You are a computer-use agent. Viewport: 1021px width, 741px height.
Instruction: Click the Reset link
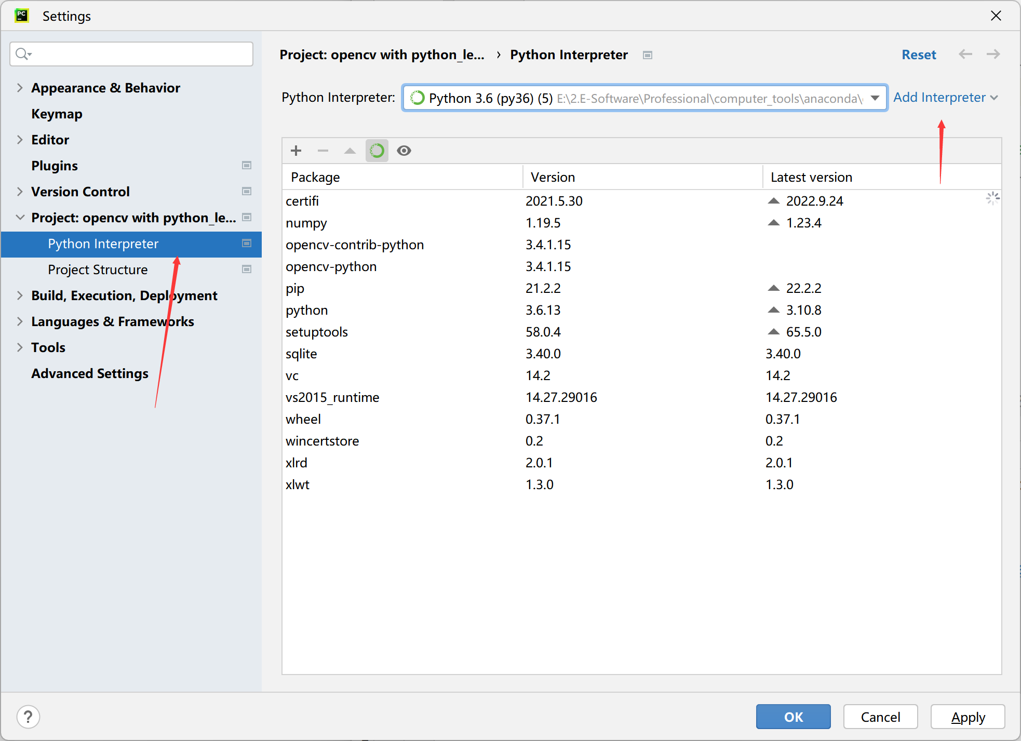[919, 55]
